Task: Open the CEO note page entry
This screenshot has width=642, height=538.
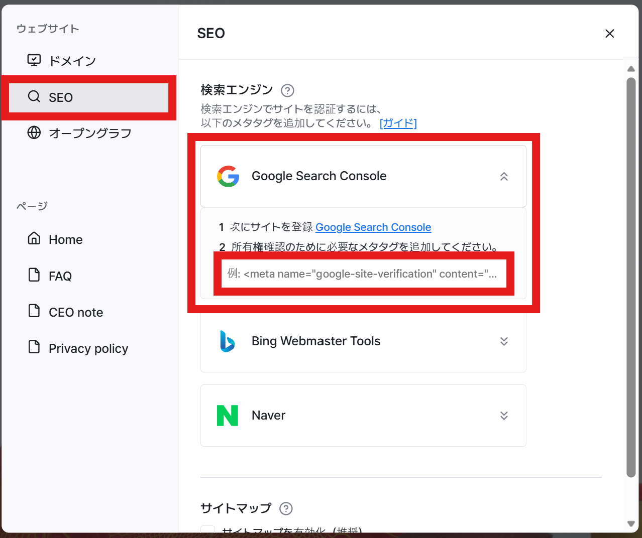Action: coord(89,312)
